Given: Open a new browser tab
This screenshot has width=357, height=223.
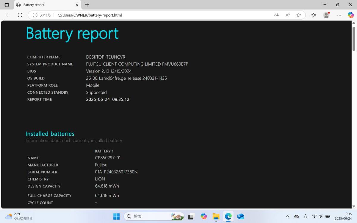Looking at the screenshot, I should (87, 5).
